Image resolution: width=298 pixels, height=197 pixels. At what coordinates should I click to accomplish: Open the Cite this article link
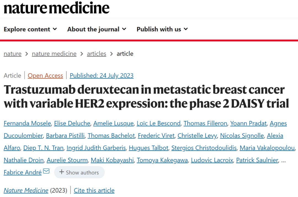94,190
